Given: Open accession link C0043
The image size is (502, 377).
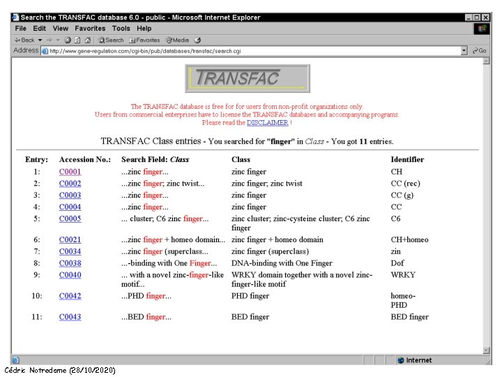Looking at the screenshot, I should coord(70,317).
